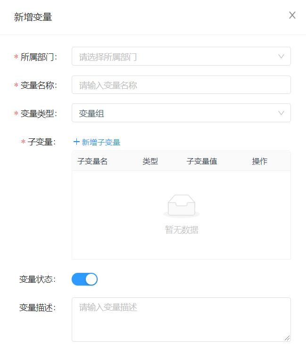
Task: Click the 所属部门 dropdown arrow
Action: point(281,57)
